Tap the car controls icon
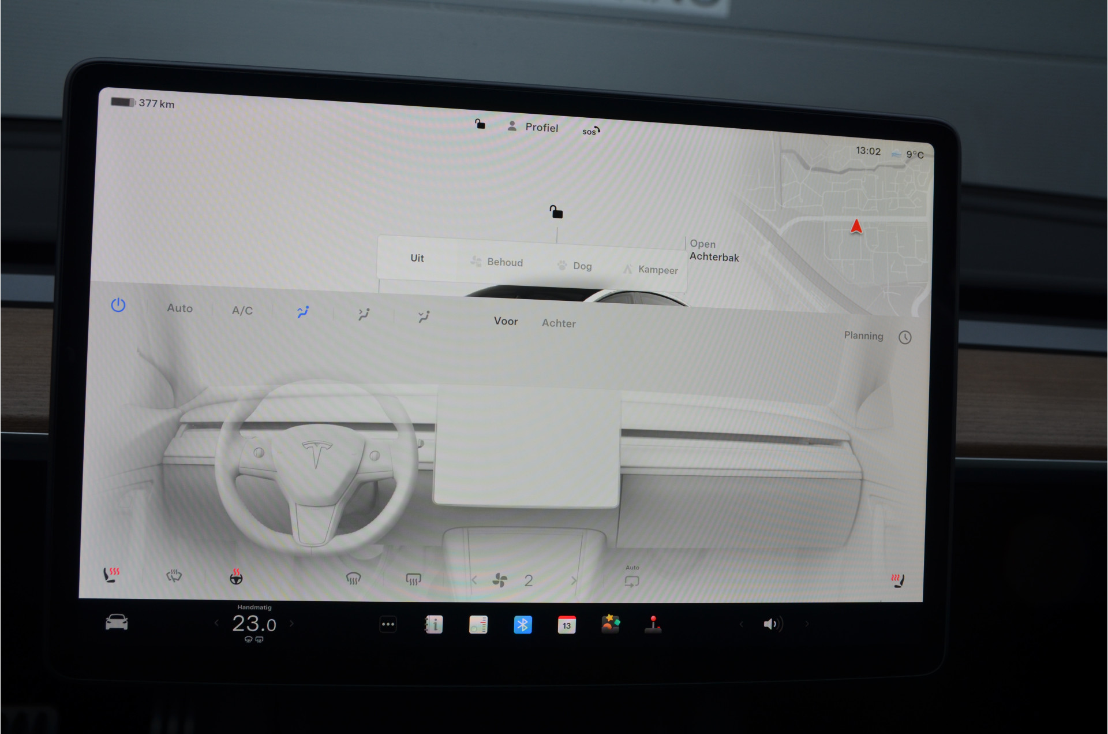The width and height of the screenshot is (1108, 734). click(117, 623)
